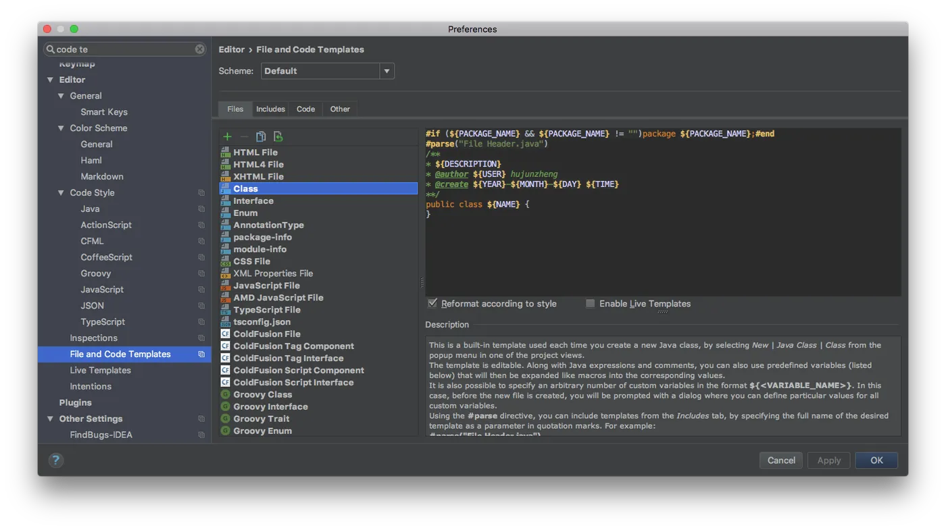Select Interface template in the list
The image size is (946, 530).
[253, 201]
